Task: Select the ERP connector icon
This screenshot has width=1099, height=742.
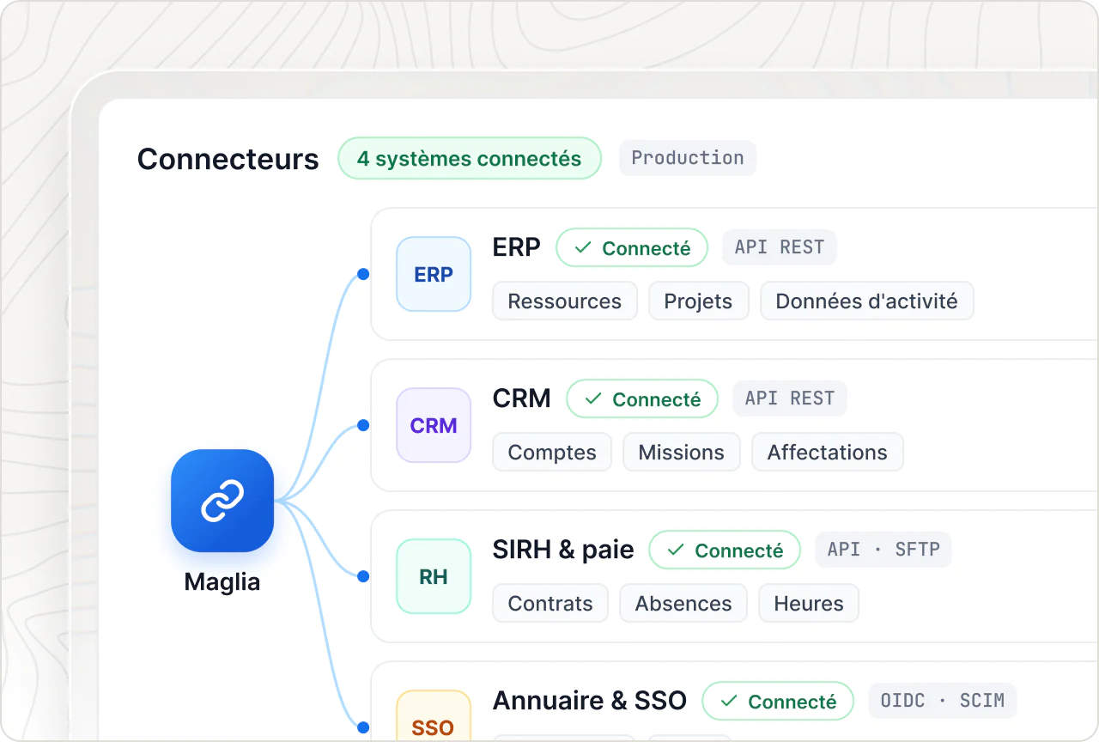Action: [434, 274]
